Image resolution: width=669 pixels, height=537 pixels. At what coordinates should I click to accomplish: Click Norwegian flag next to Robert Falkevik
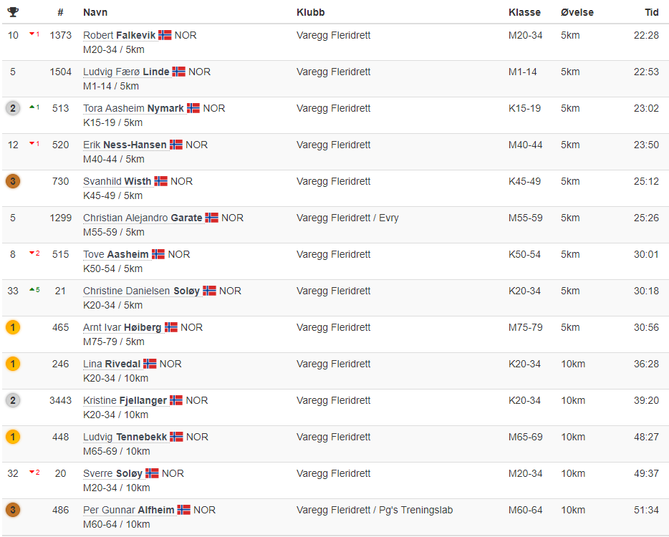[x=165, y=35]
